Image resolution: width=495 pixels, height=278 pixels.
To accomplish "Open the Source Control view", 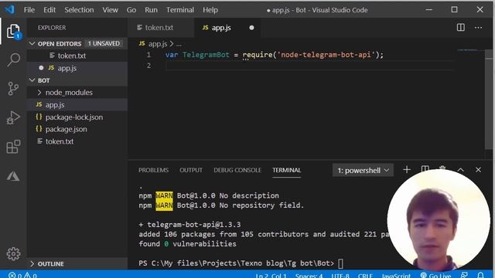I will 13,89.
